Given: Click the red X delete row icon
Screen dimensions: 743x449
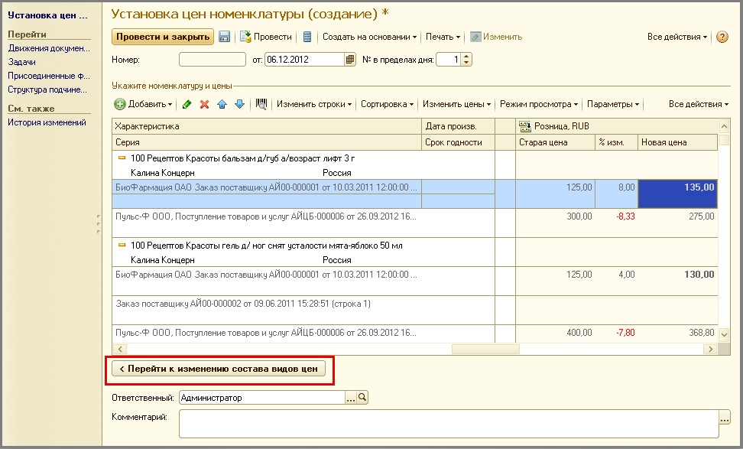Looking at the screenshot, I should pos(204,104).
